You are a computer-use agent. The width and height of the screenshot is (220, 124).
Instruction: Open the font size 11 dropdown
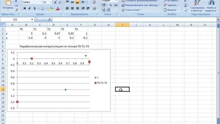51,2
